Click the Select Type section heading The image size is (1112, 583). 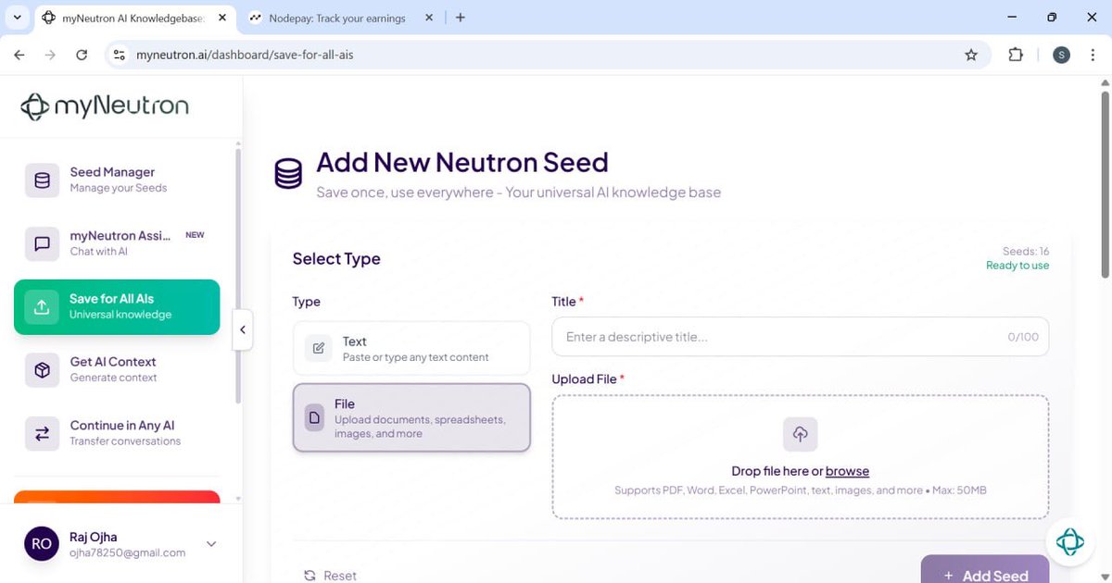pyautogui.click(x=336, y=259)
